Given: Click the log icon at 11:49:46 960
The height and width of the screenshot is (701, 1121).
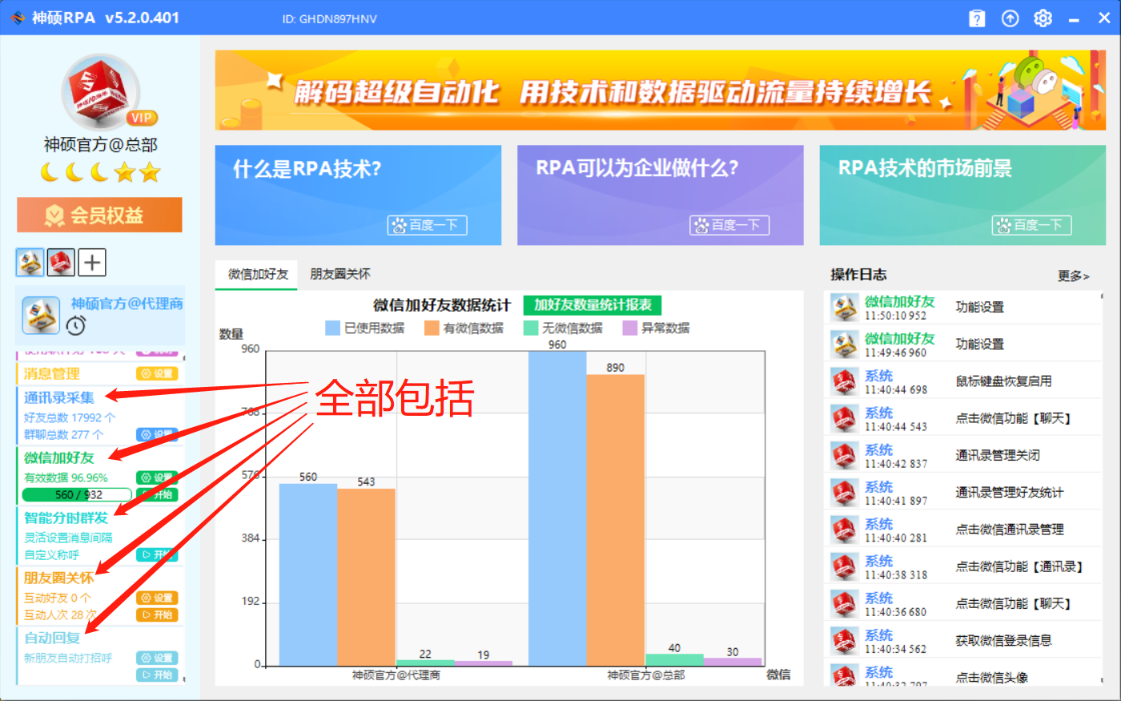Looking at the screenshot, I should coord(844,344).
